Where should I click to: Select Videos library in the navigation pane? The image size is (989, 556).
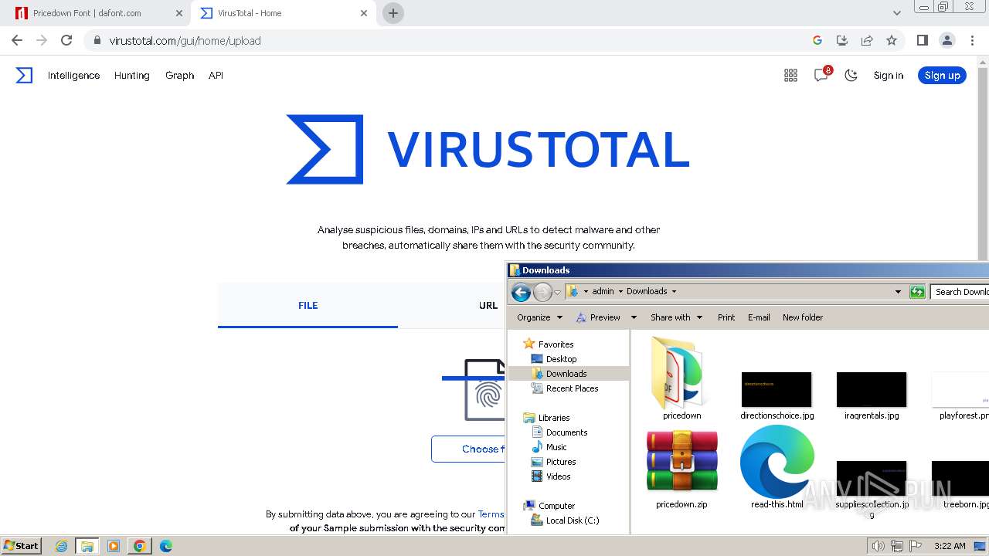coord(558,476)
